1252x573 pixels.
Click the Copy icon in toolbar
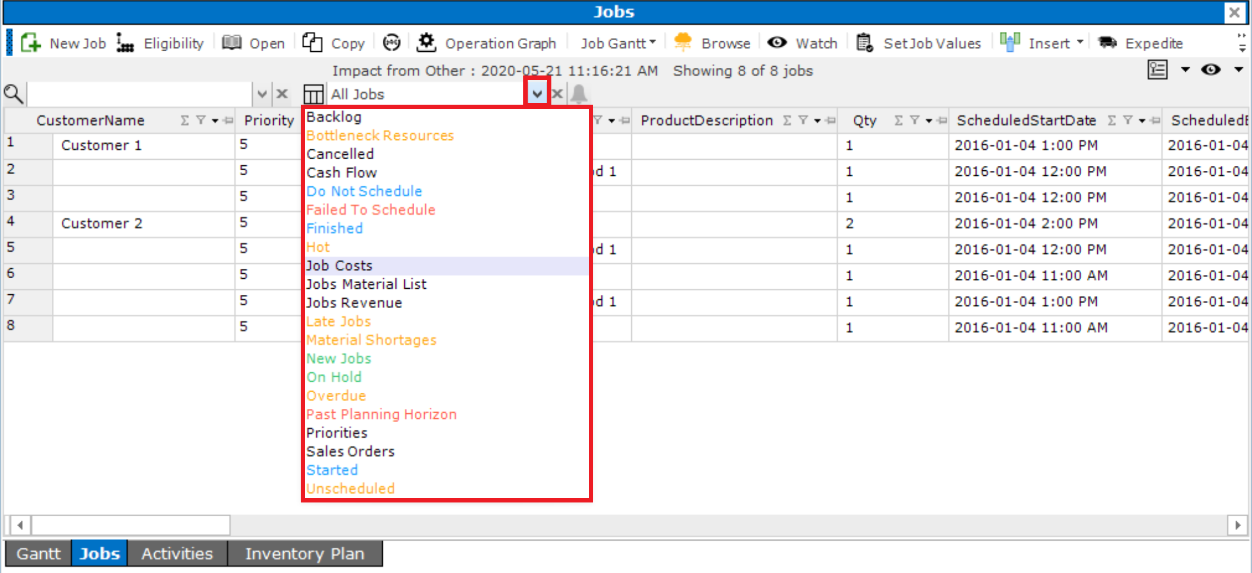(x=312, y=43)
